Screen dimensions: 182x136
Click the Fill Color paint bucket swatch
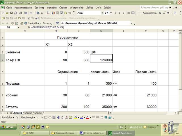[x=76, y=117]
